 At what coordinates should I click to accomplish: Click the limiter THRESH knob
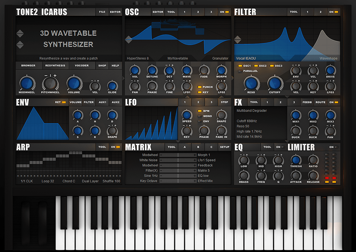[x=296, y=160]
